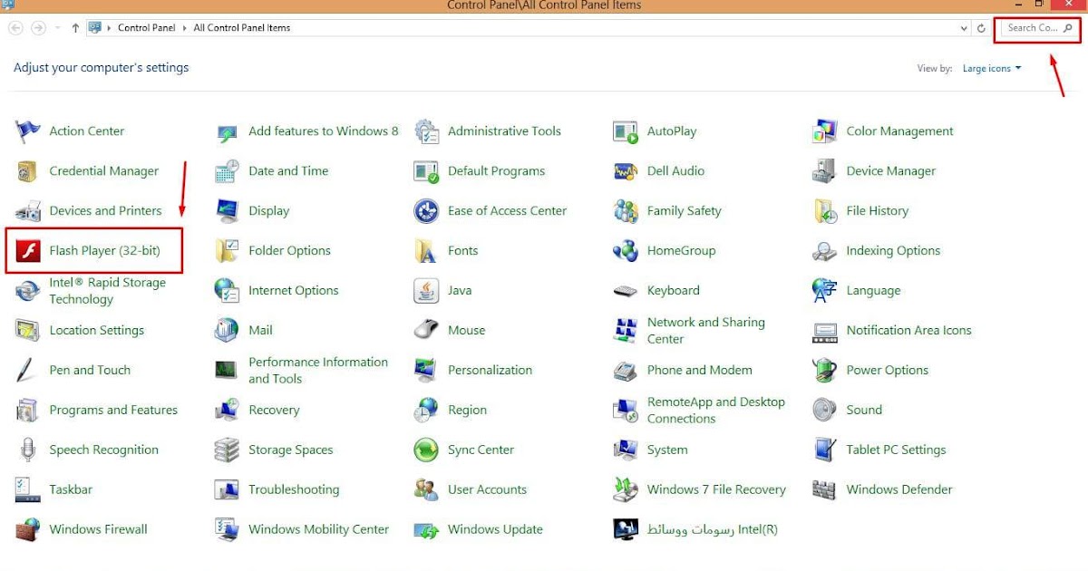Click the Ease of Access Center icon

[426, 211]
